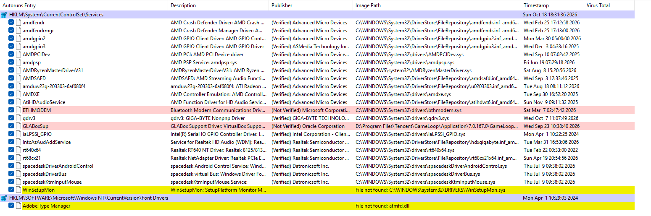This screenshot has width=651, height=216.
Task: Click the file icon beside iaLPSSi_GPIO
Action: 18,134
